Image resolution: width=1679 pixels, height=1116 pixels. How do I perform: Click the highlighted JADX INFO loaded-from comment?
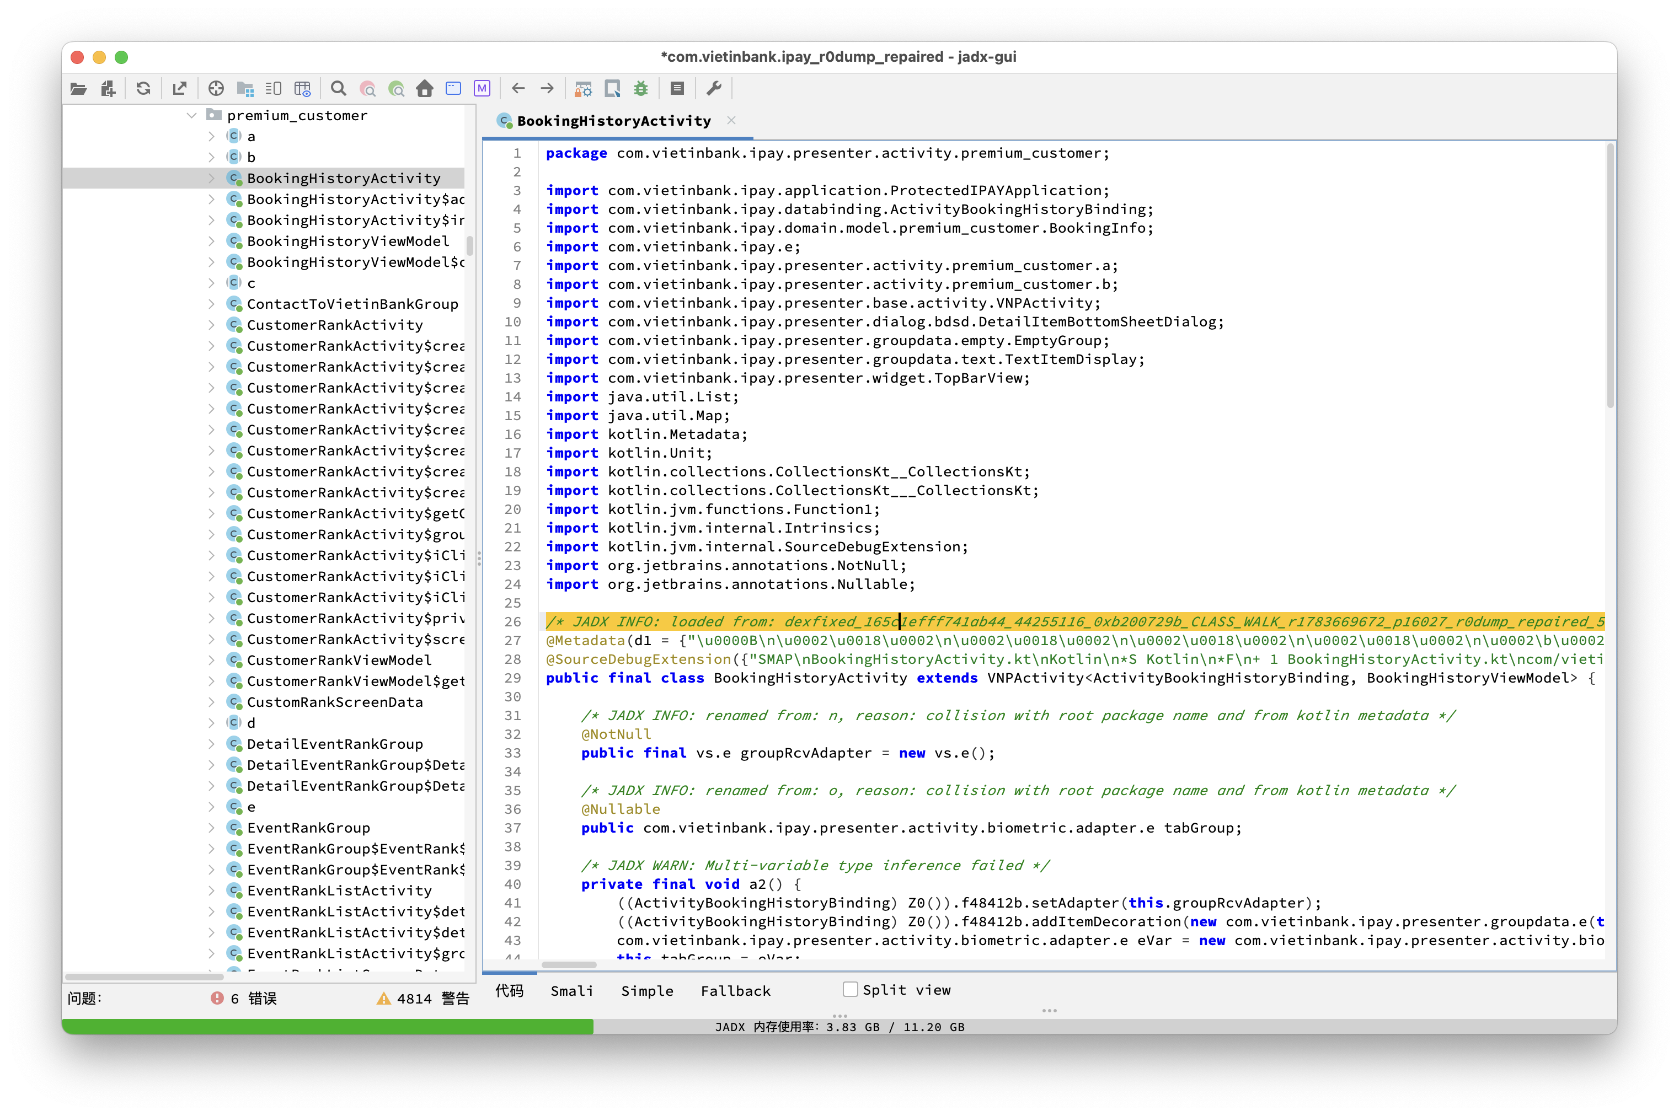click(x=1074, y=621)
